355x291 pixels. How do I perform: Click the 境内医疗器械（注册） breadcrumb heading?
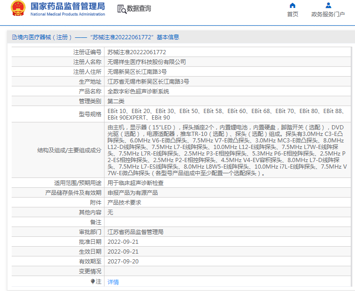tap(45, 37)
